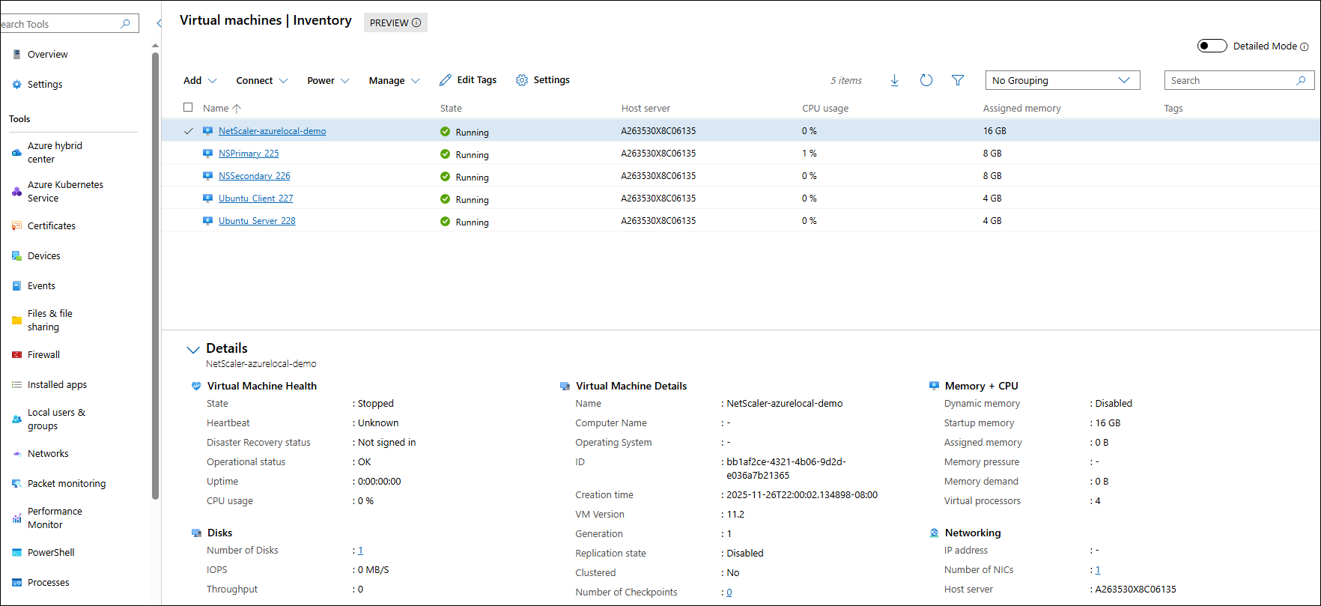The width and height of the screenshot is (1321, 606).
Task: Sort by the State column header
Action: [451, 108]
